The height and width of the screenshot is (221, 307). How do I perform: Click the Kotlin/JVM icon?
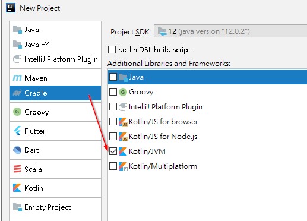point(122,151)
